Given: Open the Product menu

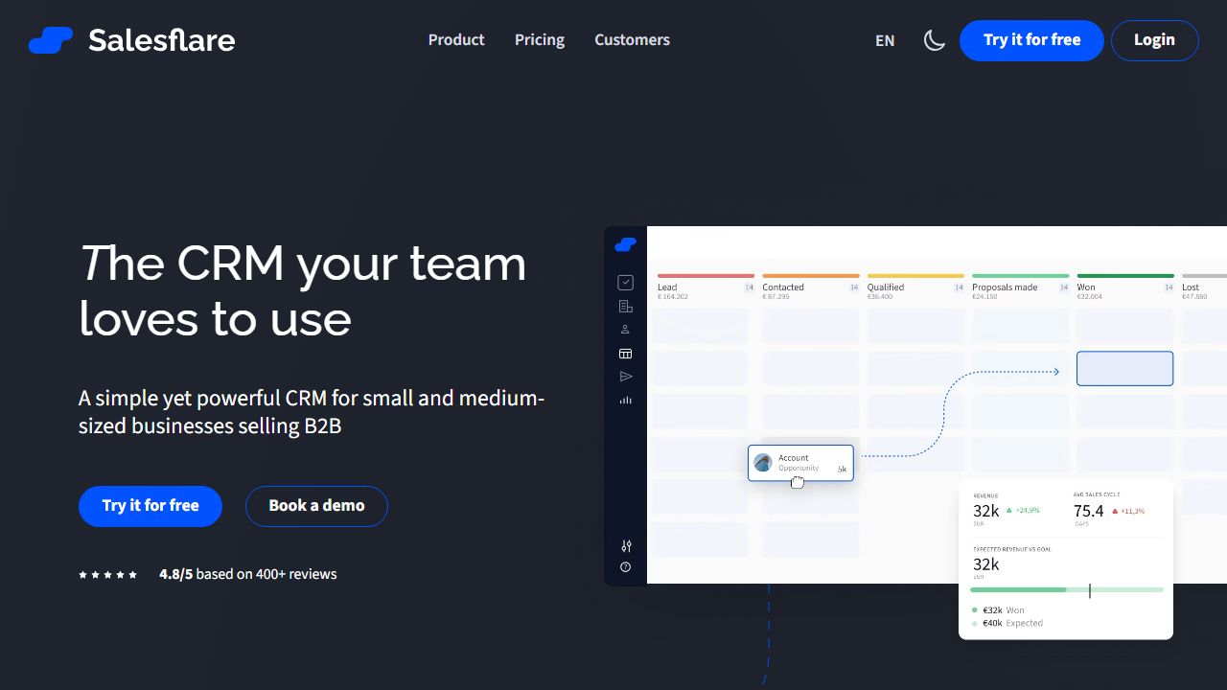Looking at the screenshot, I should coord(456,39).
